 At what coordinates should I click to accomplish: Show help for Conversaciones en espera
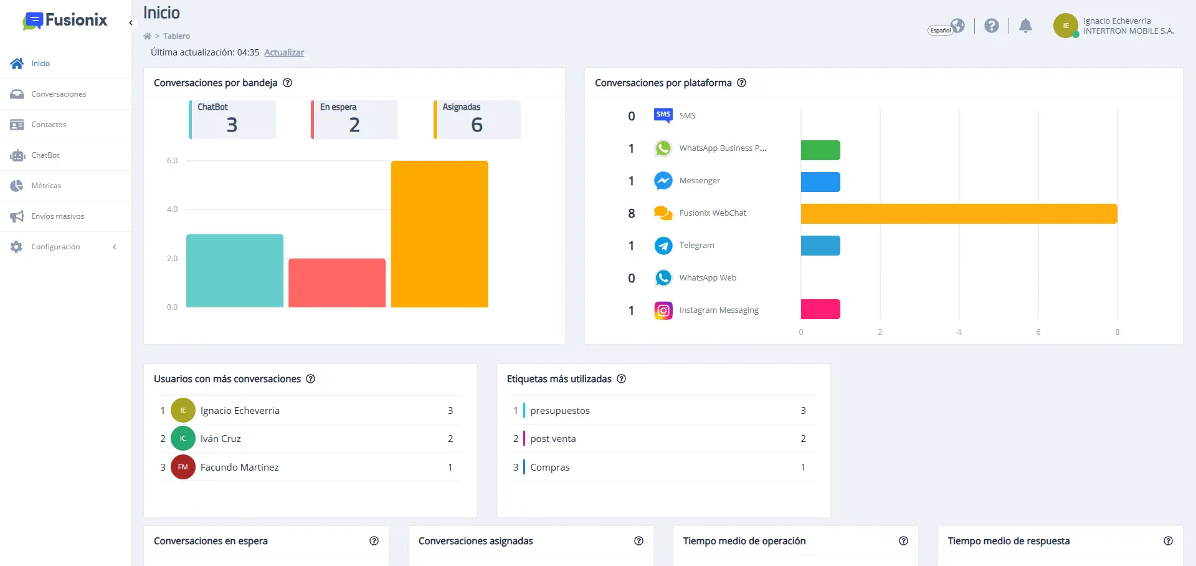coord(374,541)
